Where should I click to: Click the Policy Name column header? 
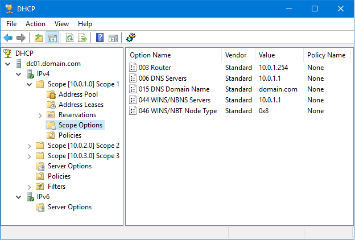[x=325, y=55]
